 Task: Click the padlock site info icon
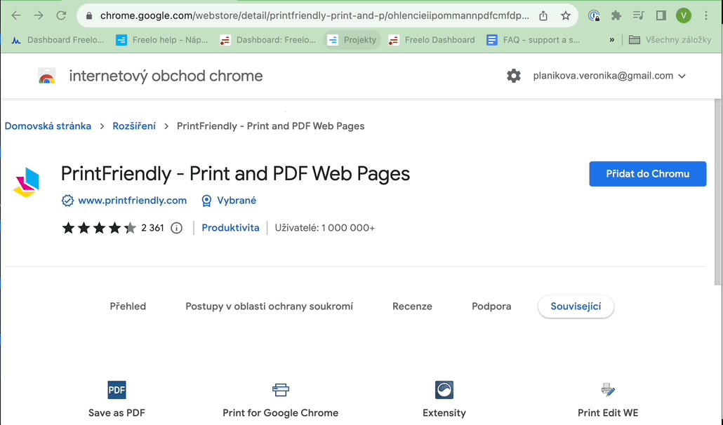(x=89, y=15)
